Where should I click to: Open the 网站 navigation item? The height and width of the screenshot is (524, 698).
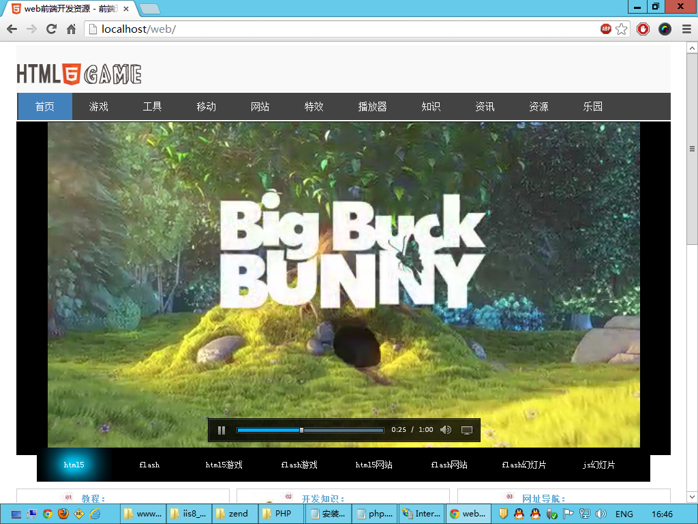[260, 106]
